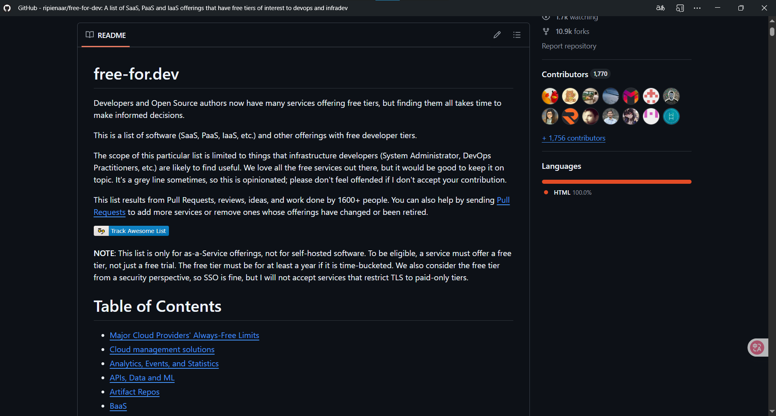Screen dimensions: 776x416
Task: Open the red cross pattern contributor avatar
Action: pyautogui.click(x=651, y=96)
